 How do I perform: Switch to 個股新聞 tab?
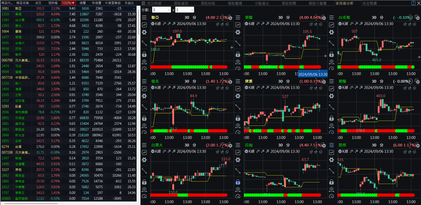(288, 3)
